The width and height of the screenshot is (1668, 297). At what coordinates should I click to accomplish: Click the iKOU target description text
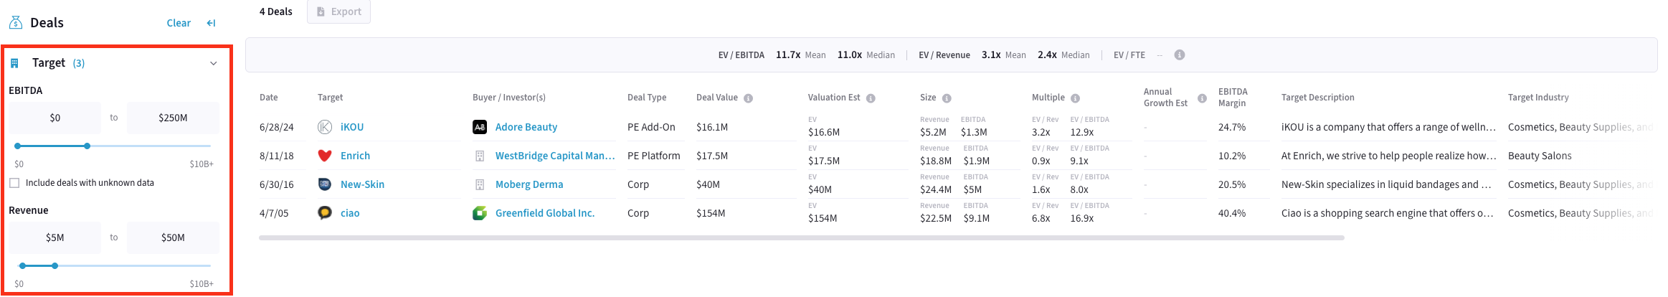1389,127
